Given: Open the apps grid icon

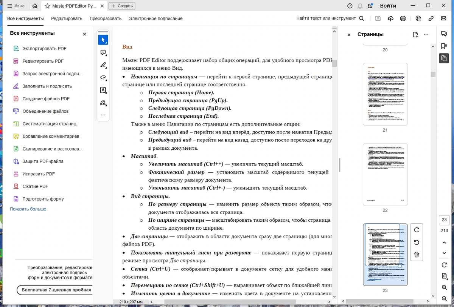Looking at the screenshot, I should (x=370, y=6).
